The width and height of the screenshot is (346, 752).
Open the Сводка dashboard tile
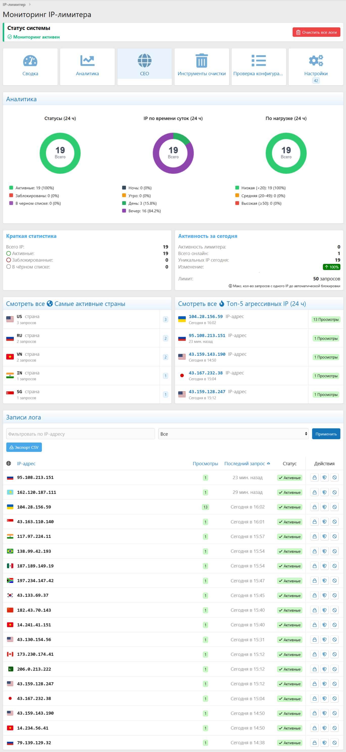click(30, 67)
